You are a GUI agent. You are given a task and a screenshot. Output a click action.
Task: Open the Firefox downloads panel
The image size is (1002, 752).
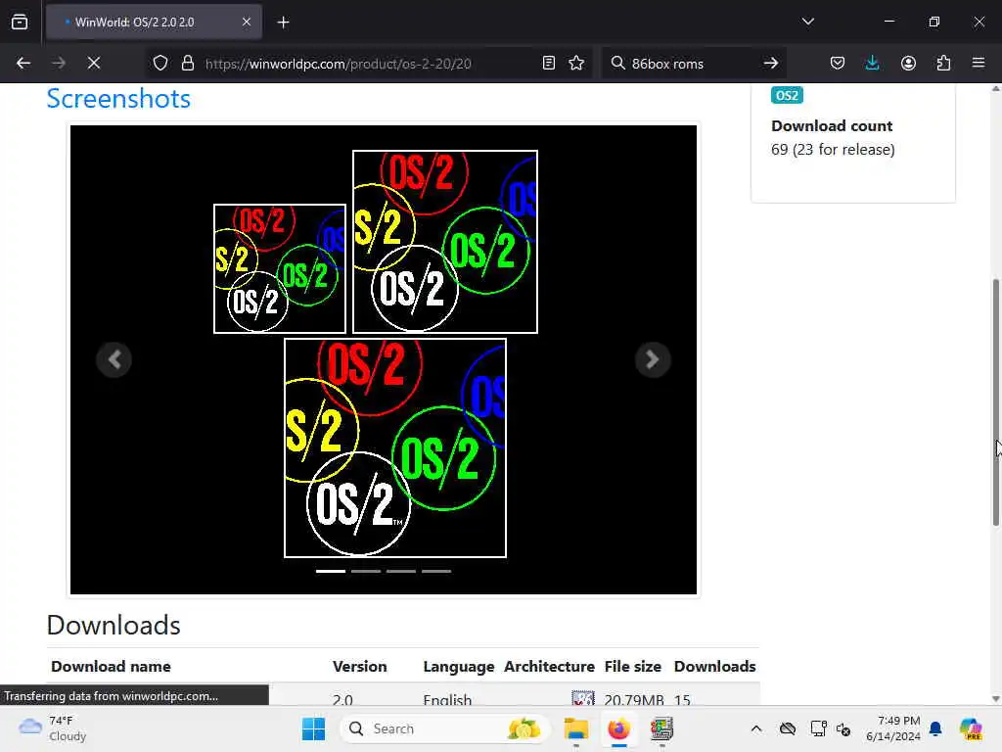[872, 63]
